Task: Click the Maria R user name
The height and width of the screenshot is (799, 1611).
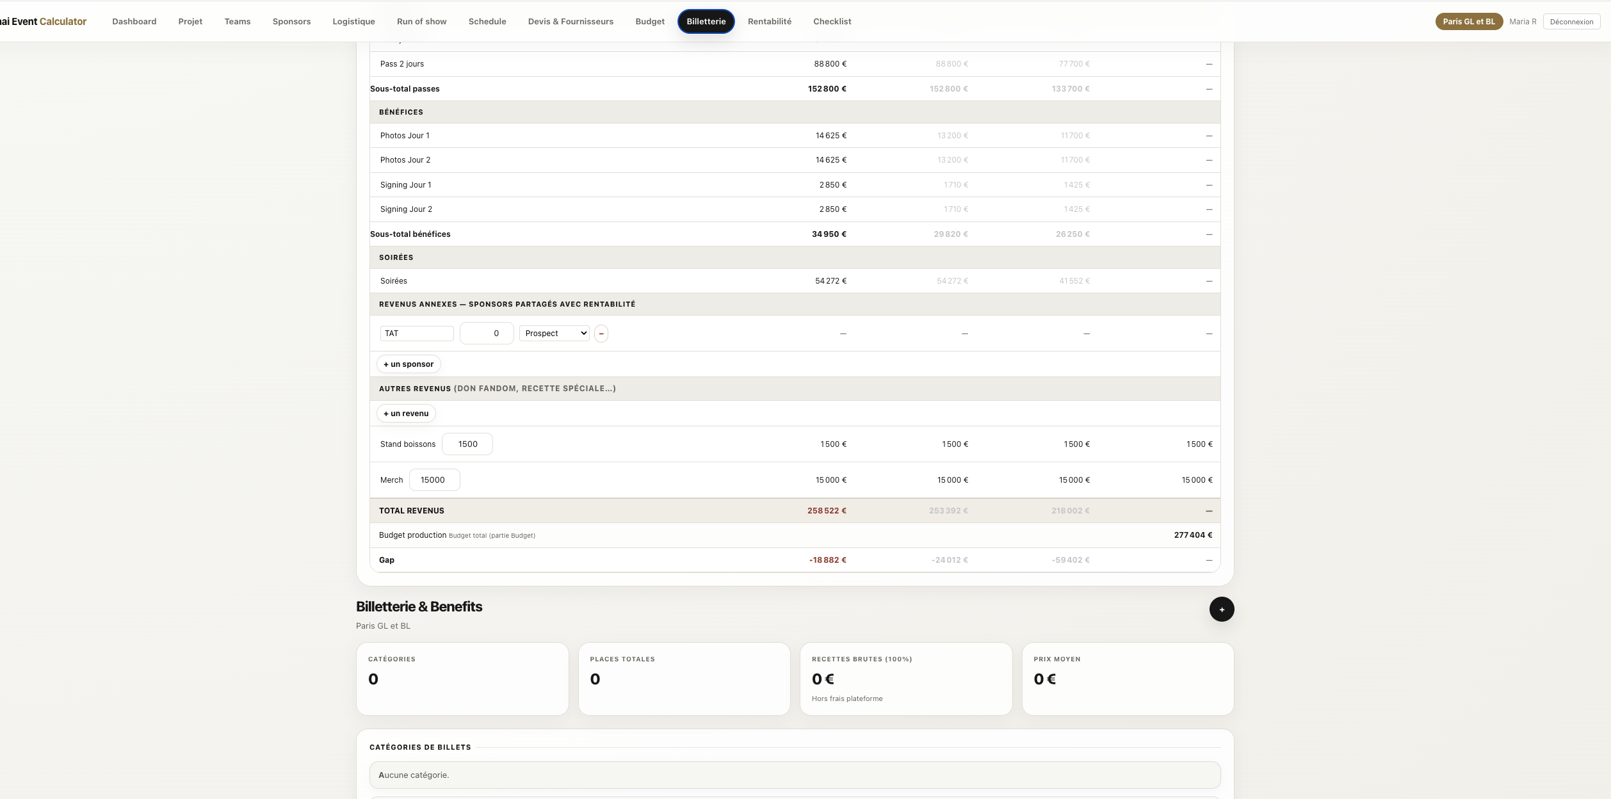Action: coord(1522,22)
